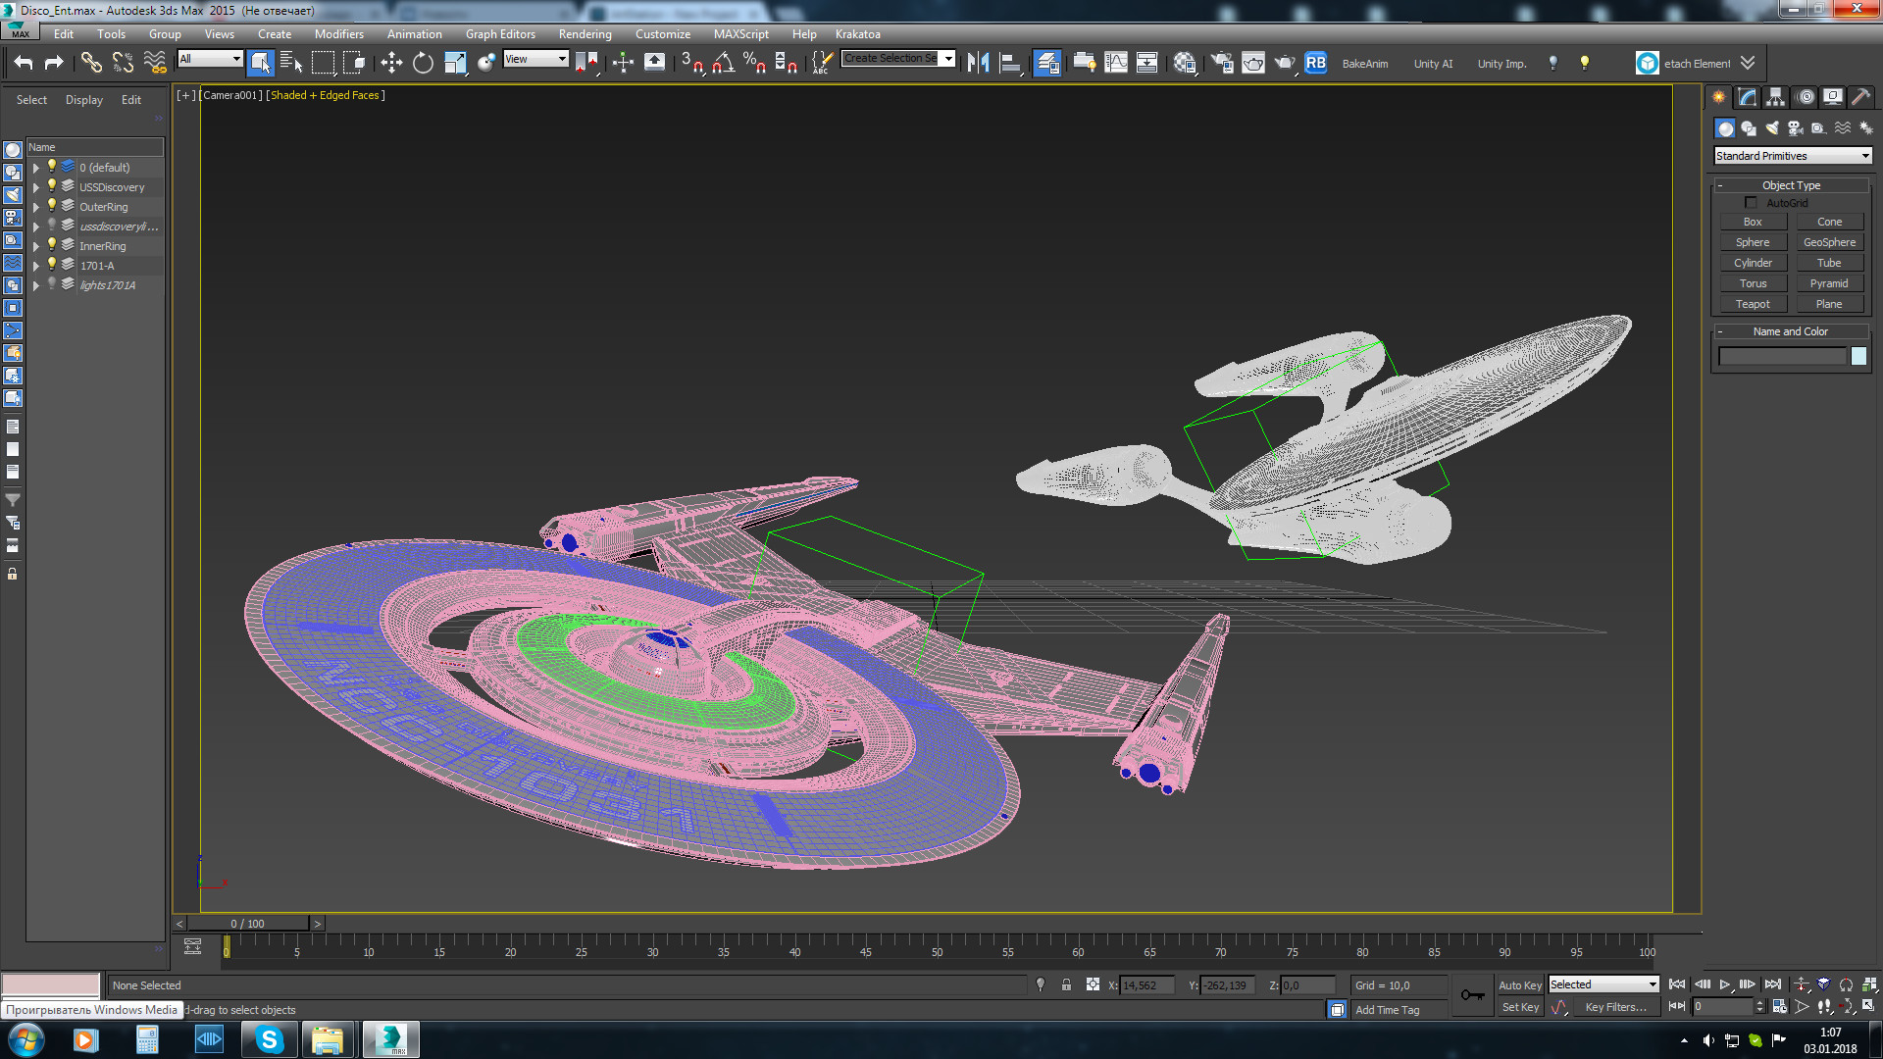1883x1059 pixels.
Task: Toggle visibility bulb of OuterRing layer
Action: tap(52, 206)
